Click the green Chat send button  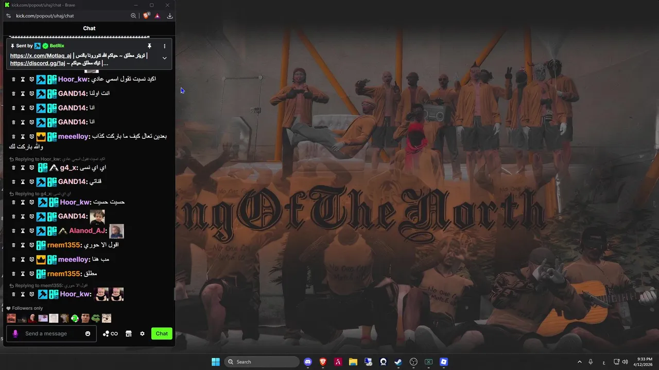point(162,334)
